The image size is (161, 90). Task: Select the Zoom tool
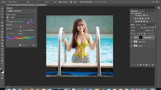tap(2, 63)
